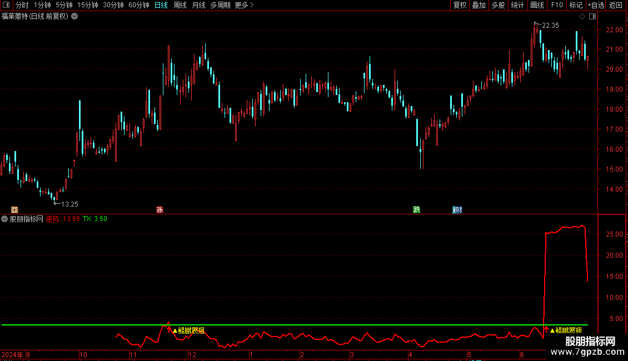Screen dimensions: 628x361
Task: Click the first 鲲鹏展翅 signal label
Action: pyautogui.click(x=191, y=330)
